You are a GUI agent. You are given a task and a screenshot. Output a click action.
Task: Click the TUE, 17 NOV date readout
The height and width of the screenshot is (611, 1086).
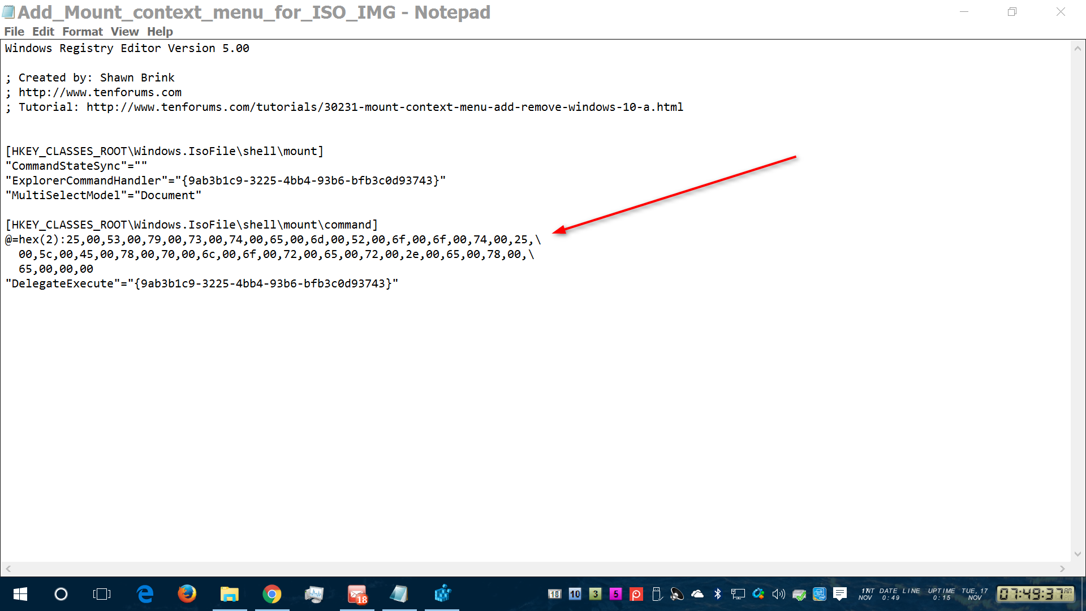coord(975,594)
